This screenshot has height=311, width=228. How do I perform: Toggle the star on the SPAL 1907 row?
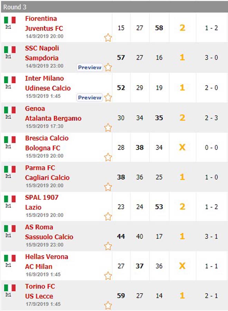tap(108, 216)
